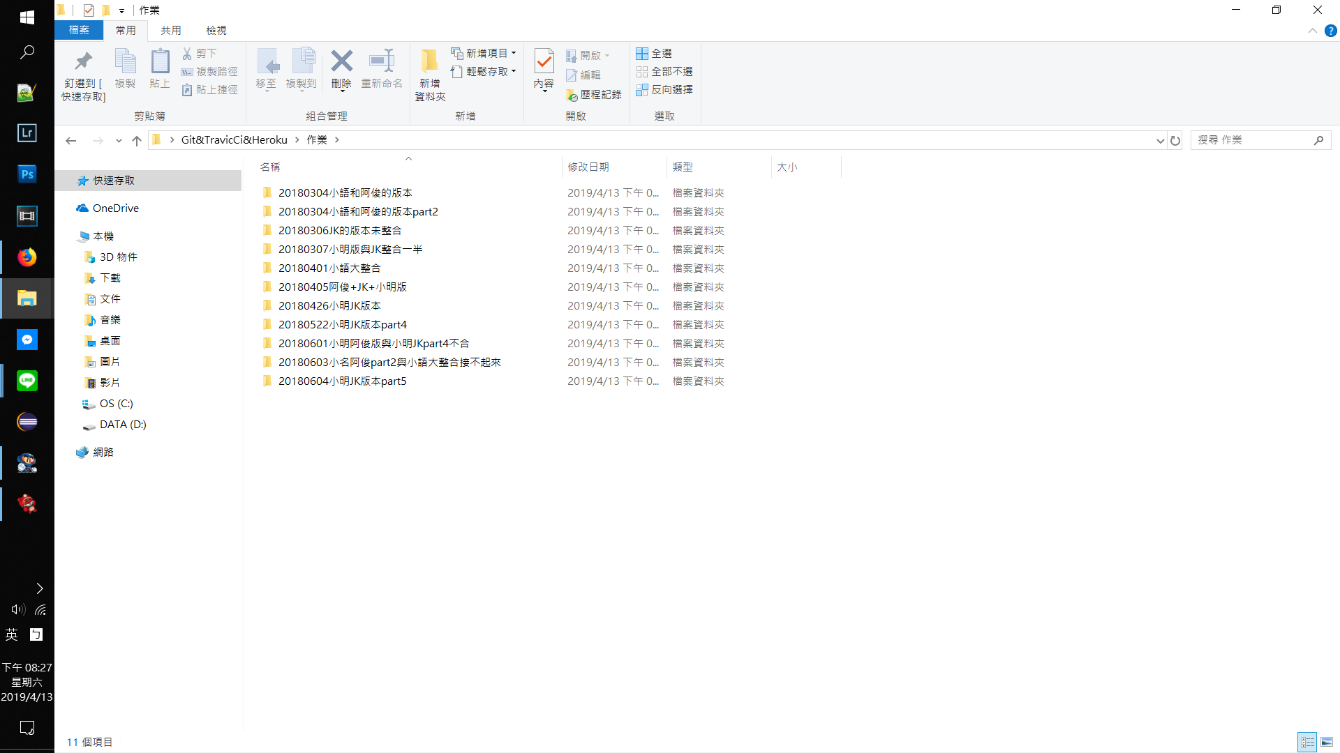The image size is (1340, 753).
Task: Open Firefox from the taskbar
Action: coord(27,257)
